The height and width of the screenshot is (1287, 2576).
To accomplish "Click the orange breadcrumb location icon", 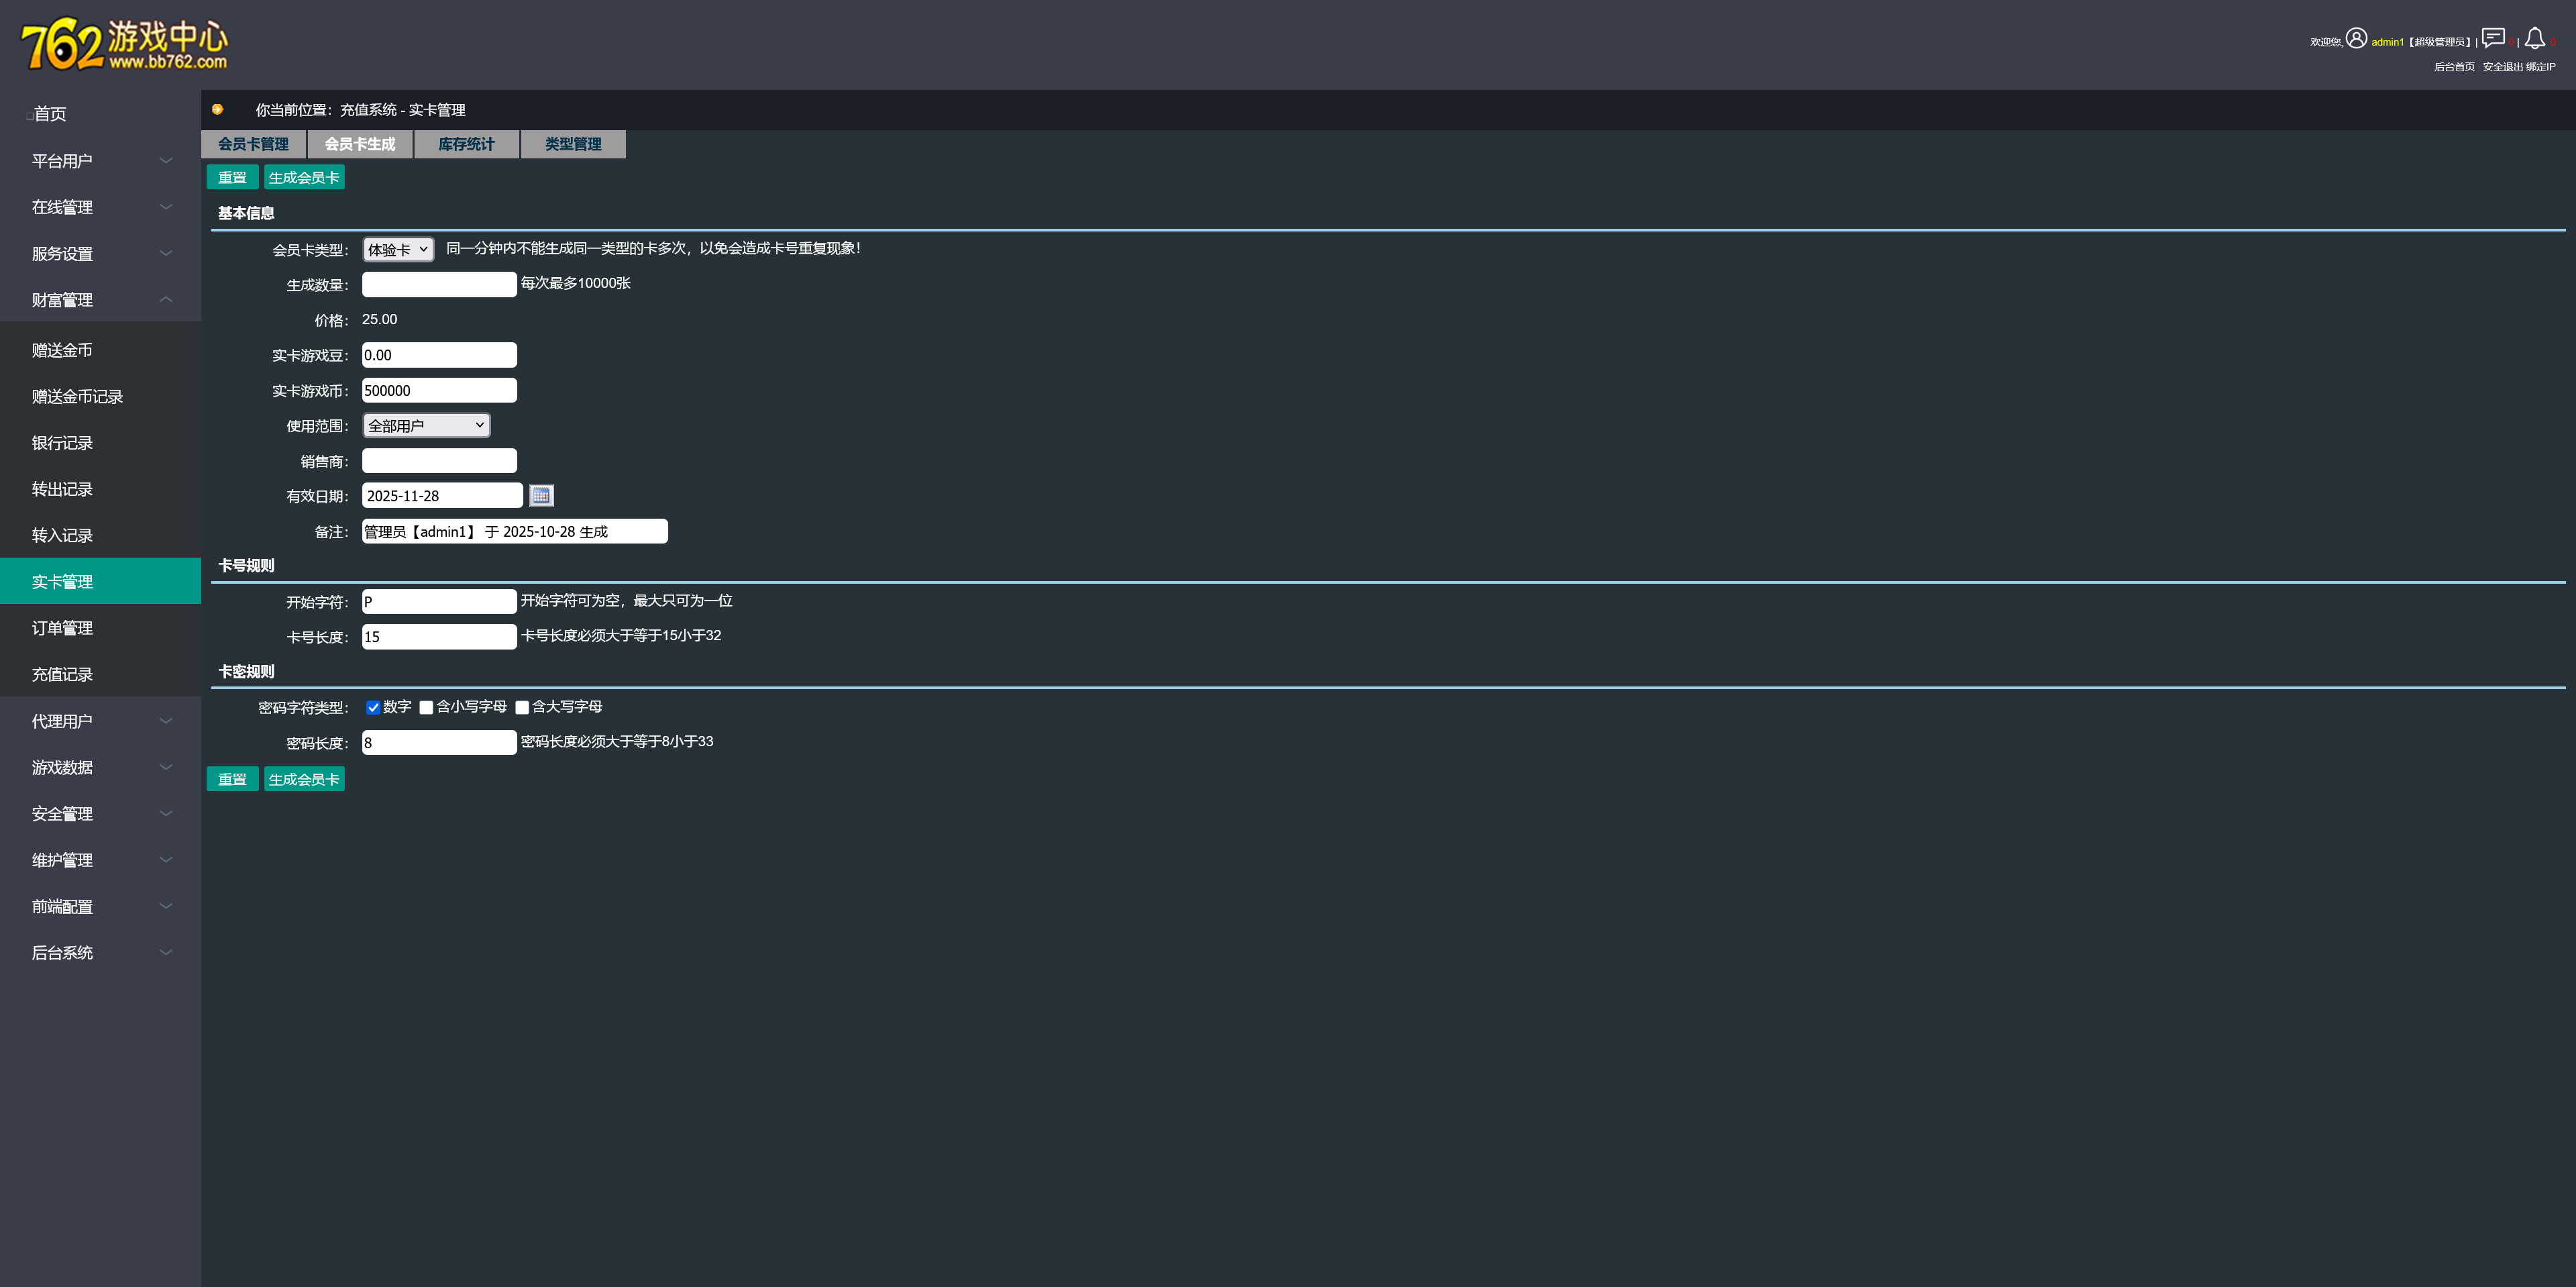I will [x=218, y=109].
